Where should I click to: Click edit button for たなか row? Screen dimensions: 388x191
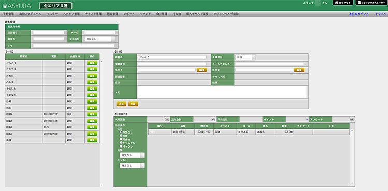click(x=92, y=76)
